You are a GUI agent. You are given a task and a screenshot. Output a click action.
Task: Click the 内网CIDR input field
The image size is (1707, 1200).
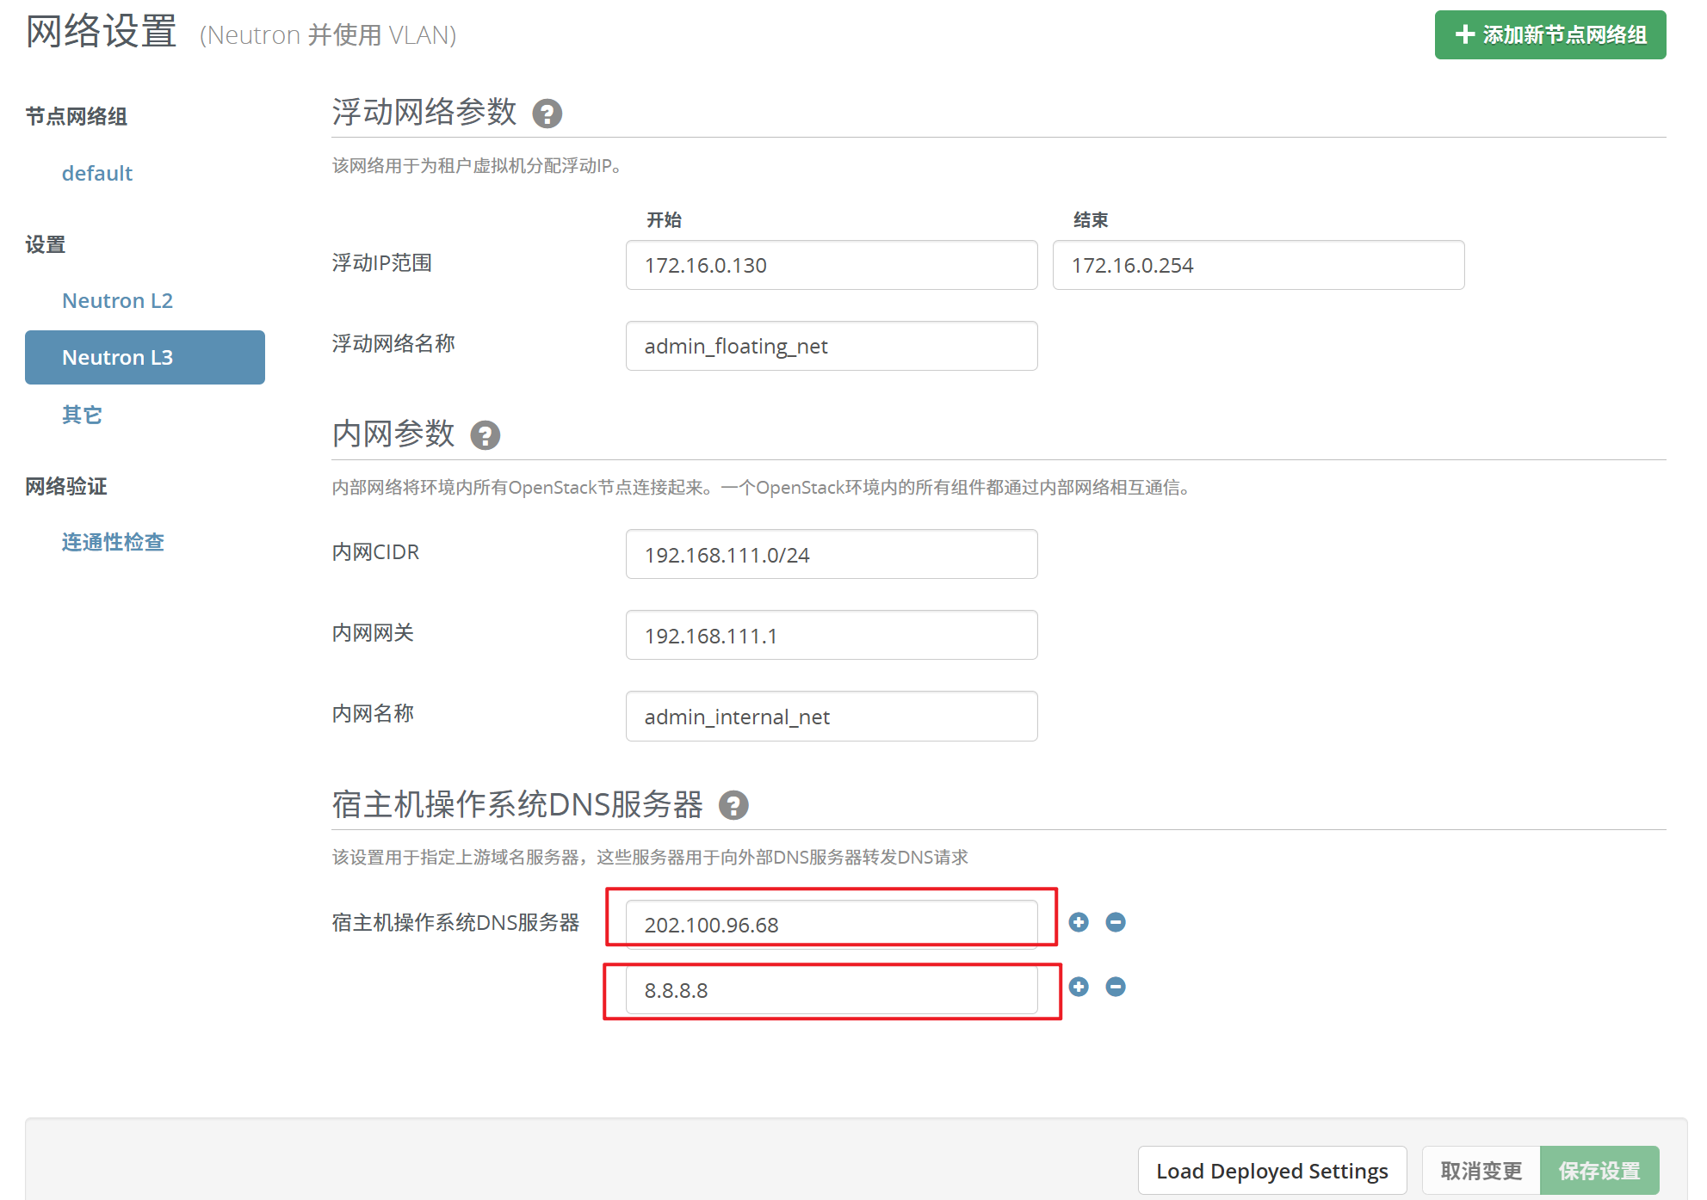click(x=831, y=555)
